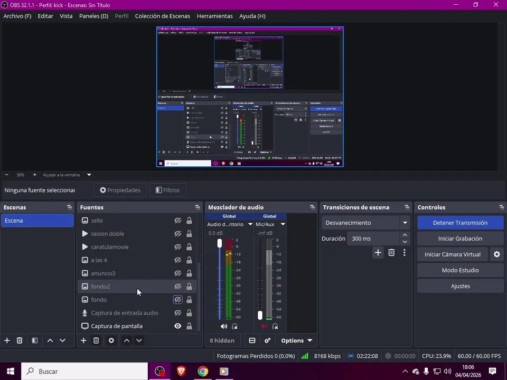Open Paneles (D) menu
This screenshot has width=507, height=380.
coord(94,16)
